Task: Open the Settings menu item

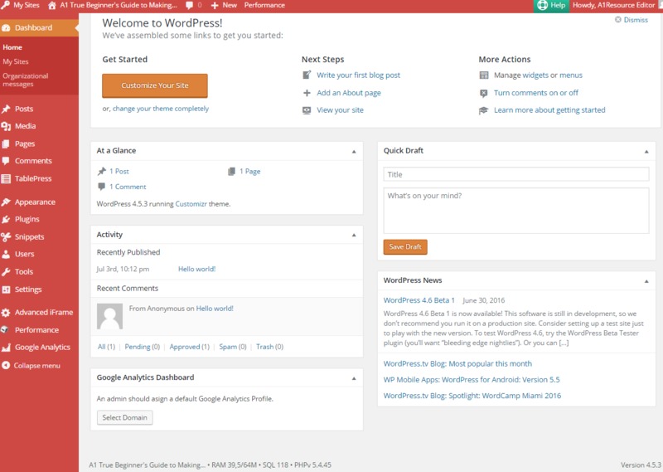Action: (28, 290)
